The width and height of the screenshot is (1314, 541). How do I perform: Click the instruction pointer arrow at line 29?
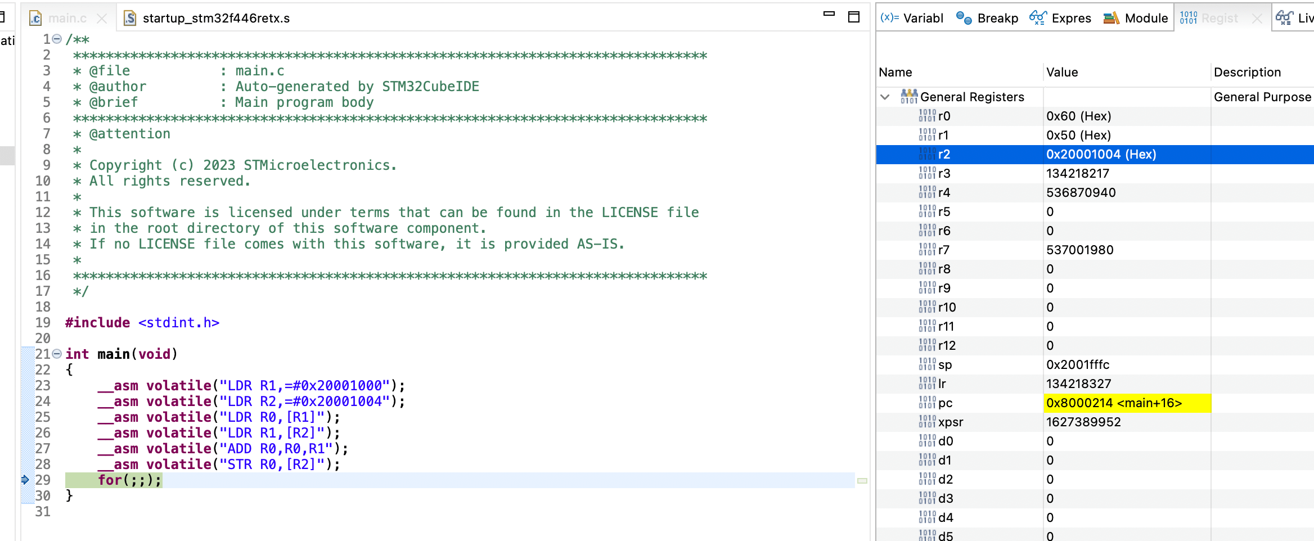pyautogui.click(x=25, y=480)
